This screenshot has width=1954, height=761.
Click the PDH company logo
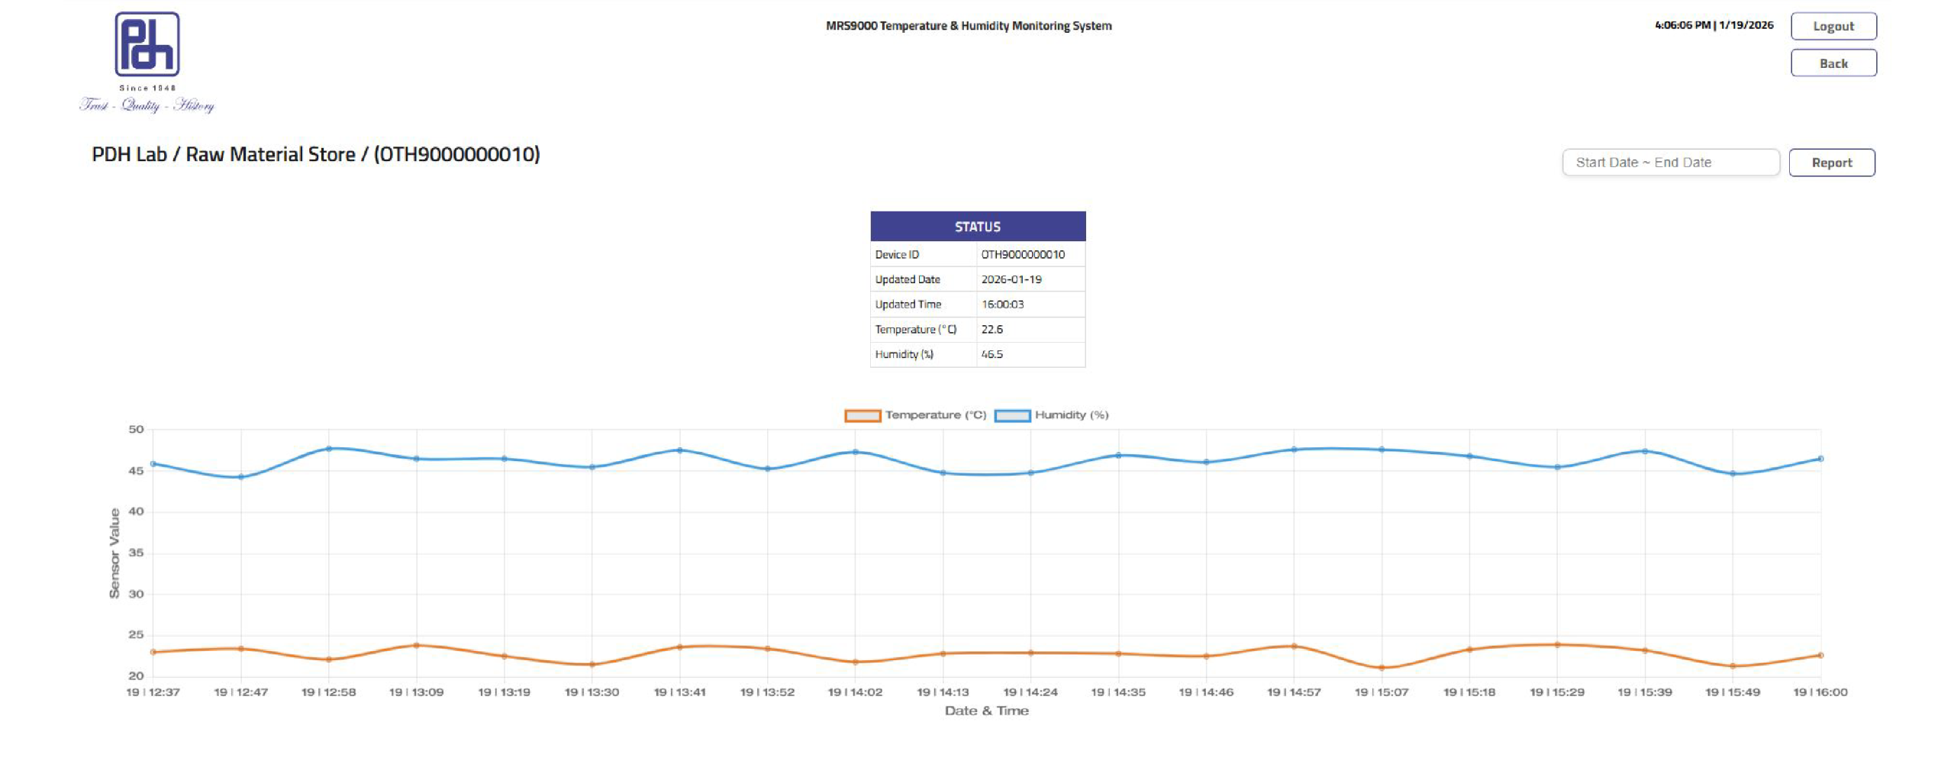147,44
